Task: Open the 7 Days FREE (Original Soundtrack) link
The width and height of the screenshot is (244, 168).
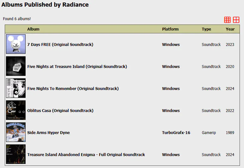Action: tap(60, 45)
